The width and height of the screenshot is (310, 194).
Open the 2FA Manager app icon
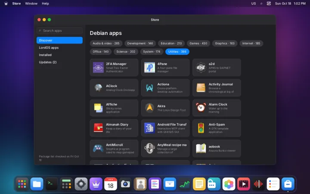[98, 68]
